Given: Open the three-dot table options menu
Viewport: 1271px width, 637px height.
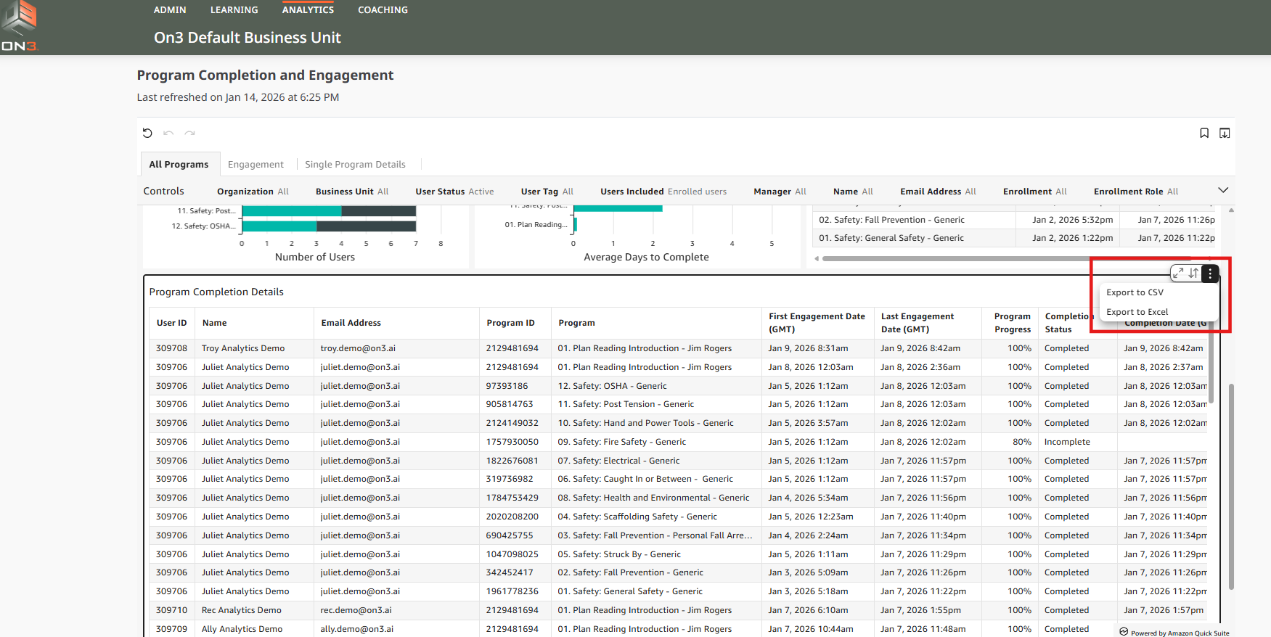Looking at the screenshot, I should 1210,274.
